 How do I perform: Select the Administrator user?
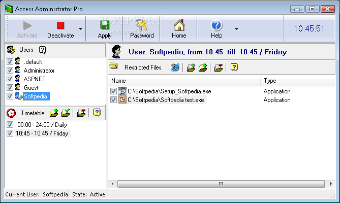coord(39,71)
